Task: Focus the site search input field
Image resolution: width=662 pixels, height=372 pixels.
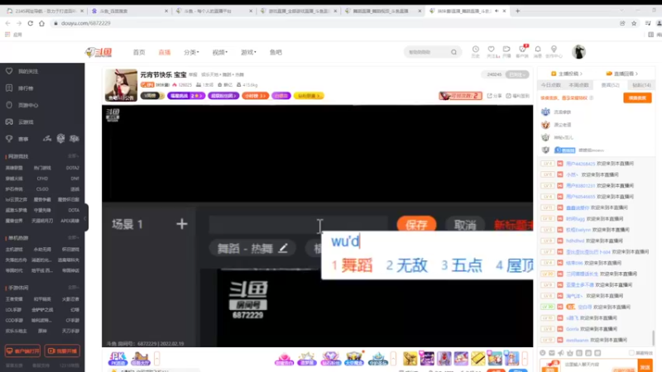Action: click(426, 52)
